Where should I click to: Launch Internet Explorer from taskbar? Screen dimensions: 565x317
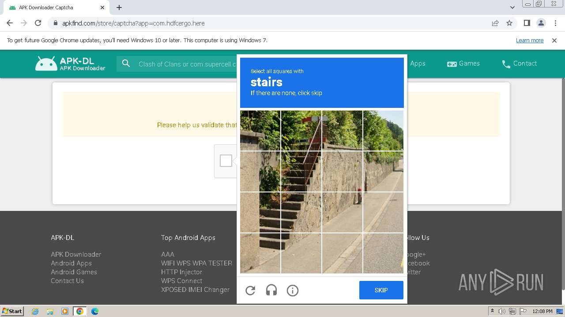35,311
